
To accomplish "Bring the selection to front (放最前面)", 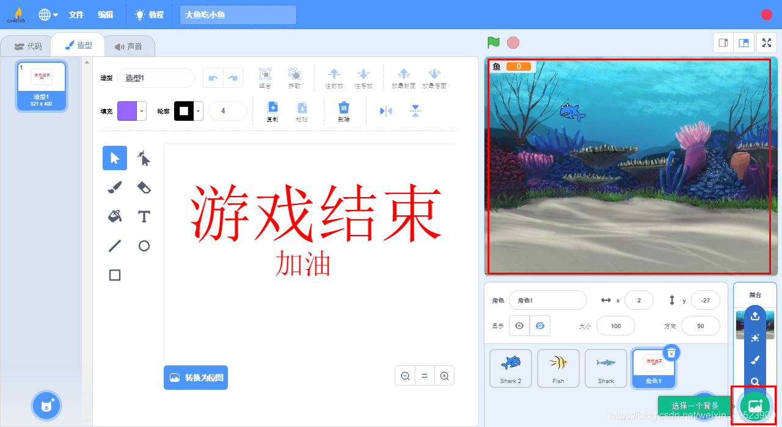I will tap(403, 77).
